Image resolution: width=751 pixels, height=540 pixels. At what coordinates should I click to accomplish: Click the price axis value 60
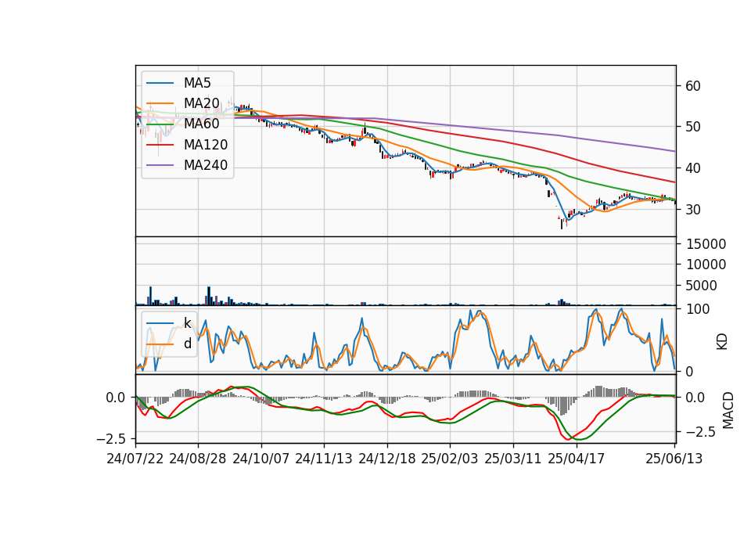(693, 86)
